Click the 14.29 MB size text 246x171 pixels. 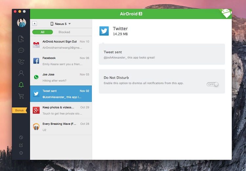[x=120, y=34]
